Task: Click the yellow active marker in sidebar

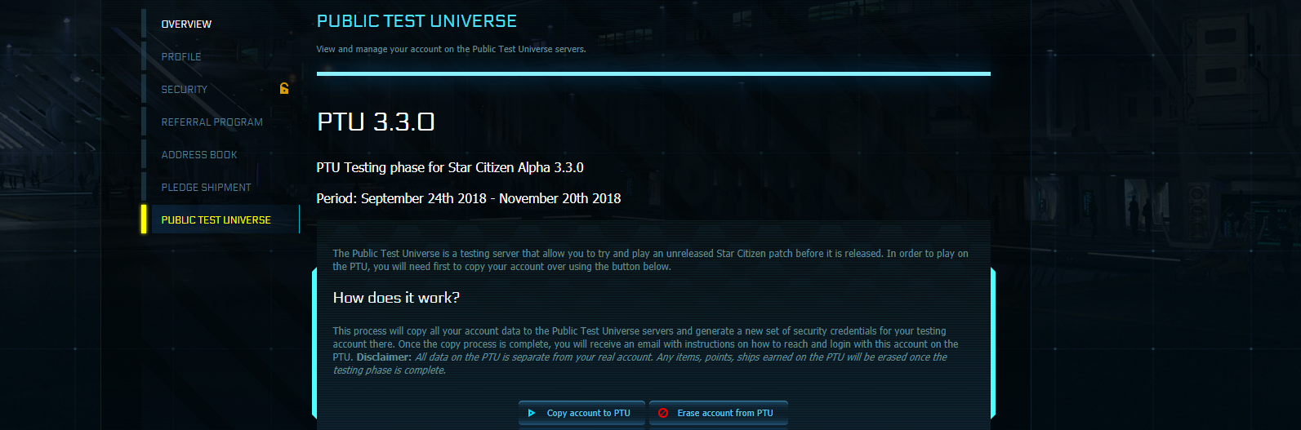Action: click(x=144, y=219)
